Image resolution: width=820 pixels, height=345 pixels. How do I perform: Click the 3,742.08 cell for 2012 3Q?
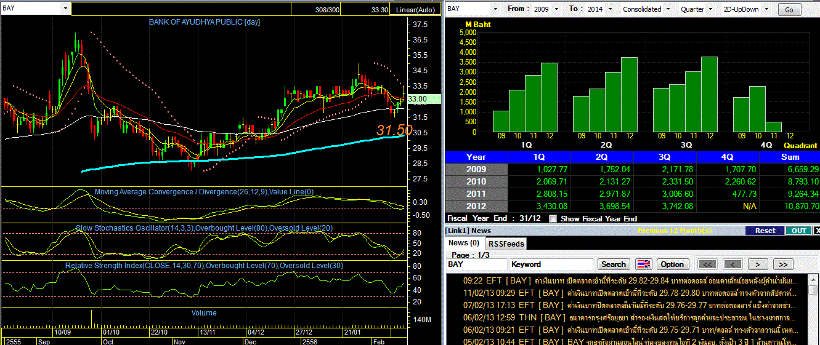point(665,206)
